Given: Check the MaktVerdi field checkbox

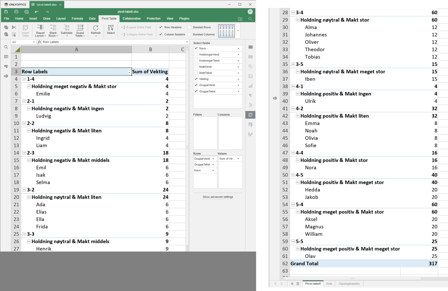Looking at the screenshot, I should click(196, 67).
